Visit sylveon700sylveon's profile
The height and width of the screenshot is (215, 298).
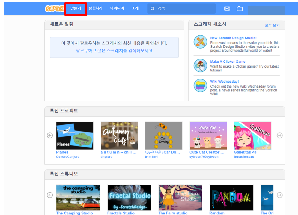(x=204, y=157)
